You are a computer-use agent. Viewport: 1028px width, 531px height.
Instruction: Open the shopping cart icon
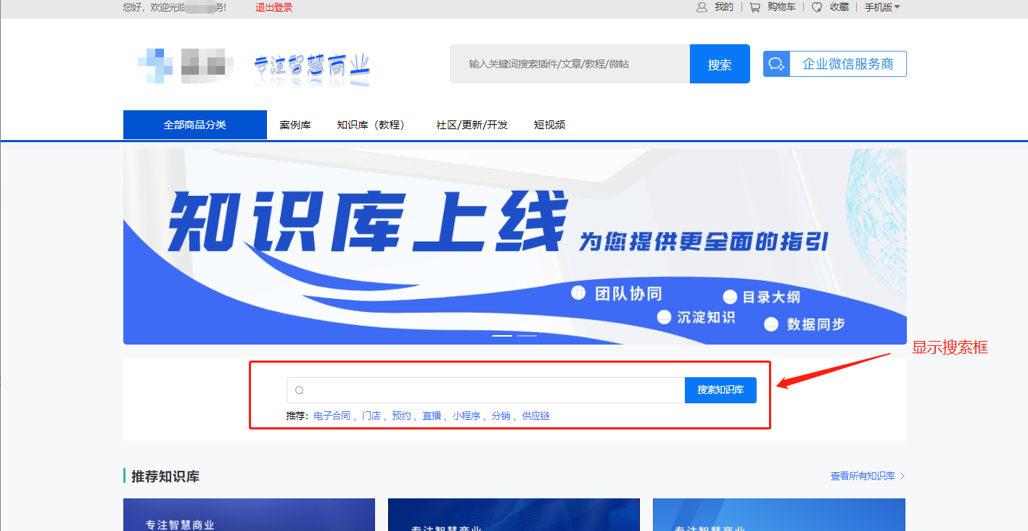(x=754, y=7)
